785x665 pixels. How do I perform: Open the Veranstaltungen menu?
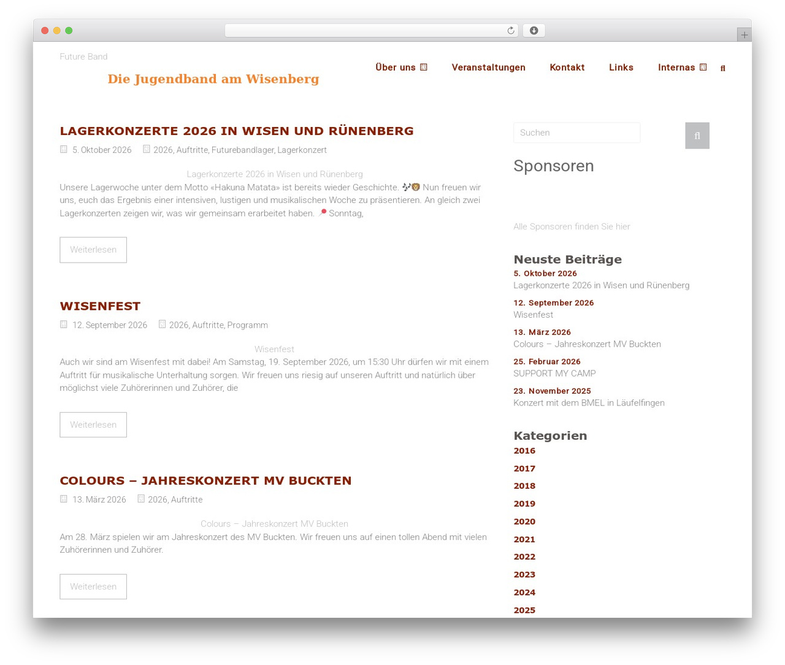pyautogui.click(x=488, y=67)
